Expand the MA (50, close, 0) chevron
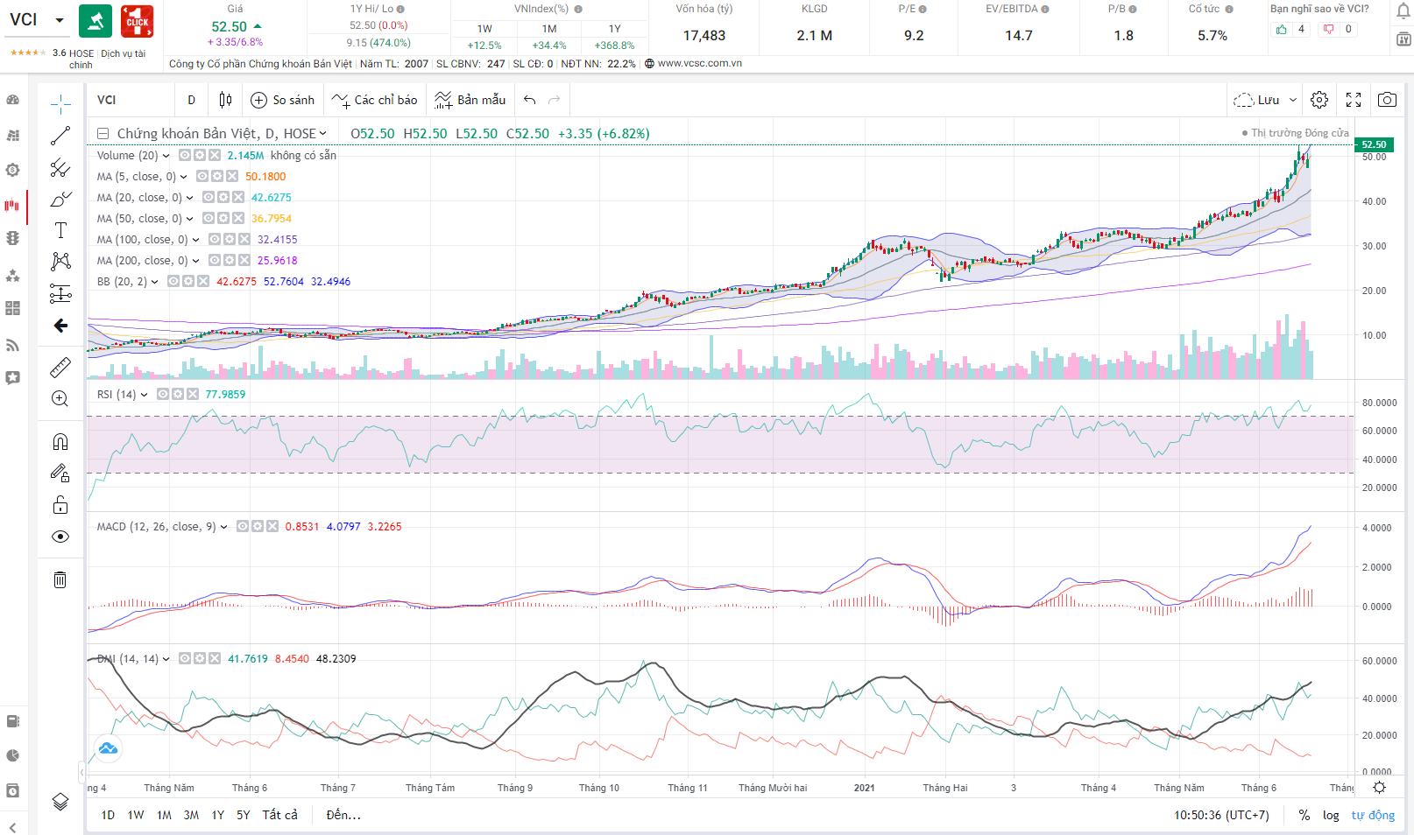 [190, 218]
